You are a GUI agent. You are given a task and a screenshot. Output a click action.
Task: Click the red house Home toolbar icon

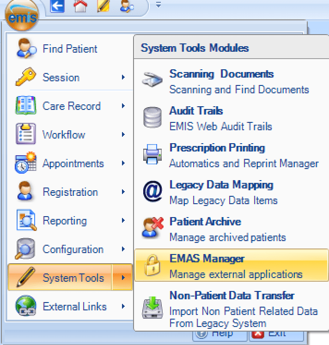pos(80,6)
